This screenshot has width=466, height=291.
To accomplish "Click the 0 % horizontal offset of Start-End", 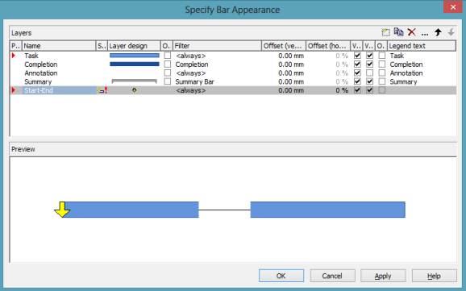I will pyautogui.click(x=342, y=90).
